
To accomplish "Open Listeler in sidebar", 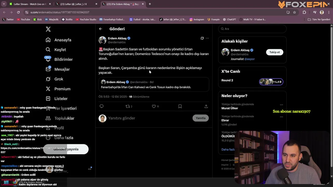I will (x=57, y=99).
